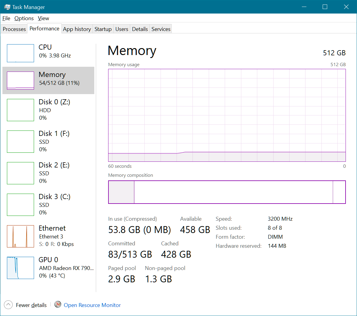Collapse to Fewer details view
The height and width of the screenshot is (316, 357).
coord(31,305)
